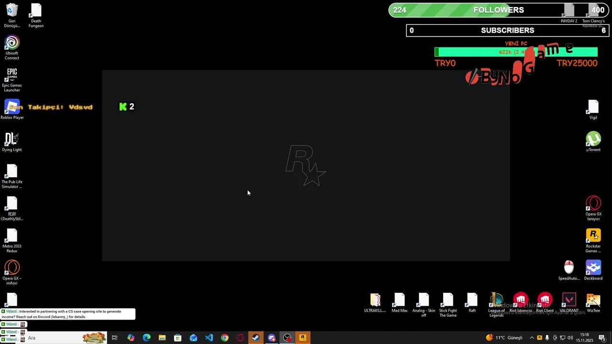
Task: Select the PAYDAY 2 desktop shortcut
Action: (569, 13)
